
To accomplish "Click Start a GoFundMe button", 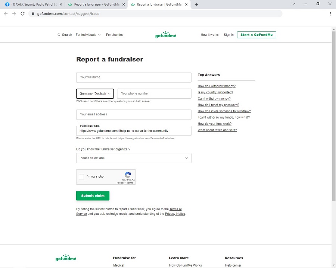I will [x=256, y=35].
